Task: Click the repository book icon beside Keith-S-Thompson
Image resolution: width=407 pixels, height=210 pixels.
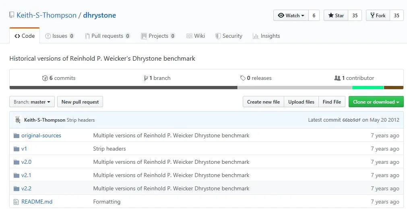Action: tap(12, 16)
